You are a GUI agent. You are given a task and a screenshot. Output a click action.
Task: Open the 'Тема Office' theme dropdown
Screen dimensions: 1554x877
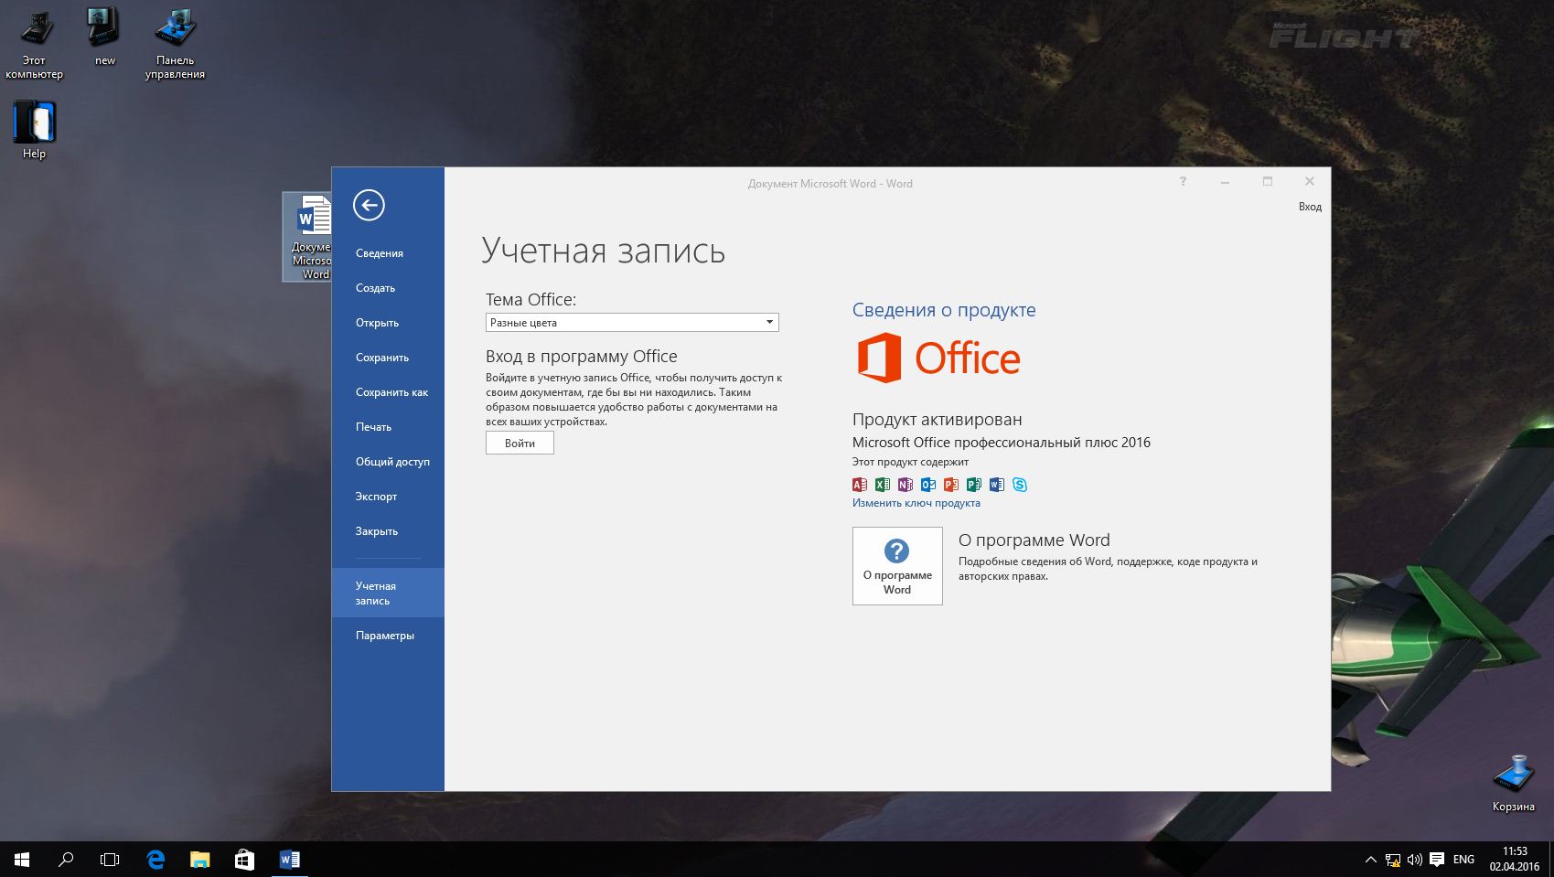[x=632, y=322]
